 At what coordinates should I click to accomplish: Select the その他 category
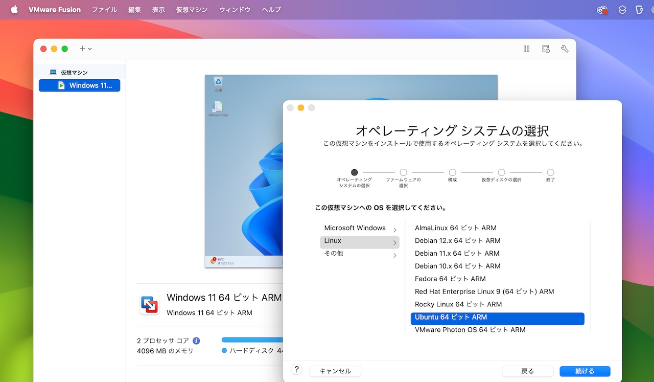360,254
